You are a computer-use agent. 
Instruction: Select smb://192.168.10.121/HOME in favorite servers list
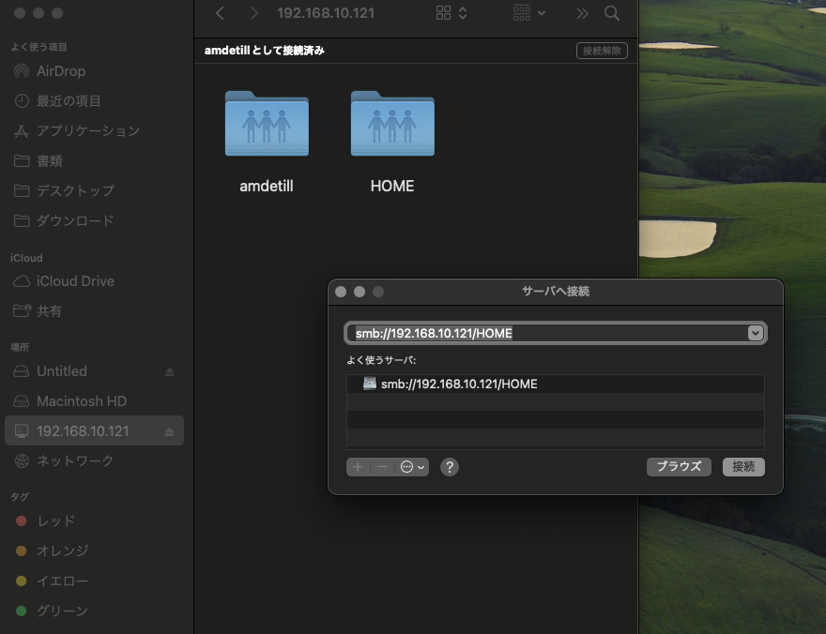click(x=459, y=384)
